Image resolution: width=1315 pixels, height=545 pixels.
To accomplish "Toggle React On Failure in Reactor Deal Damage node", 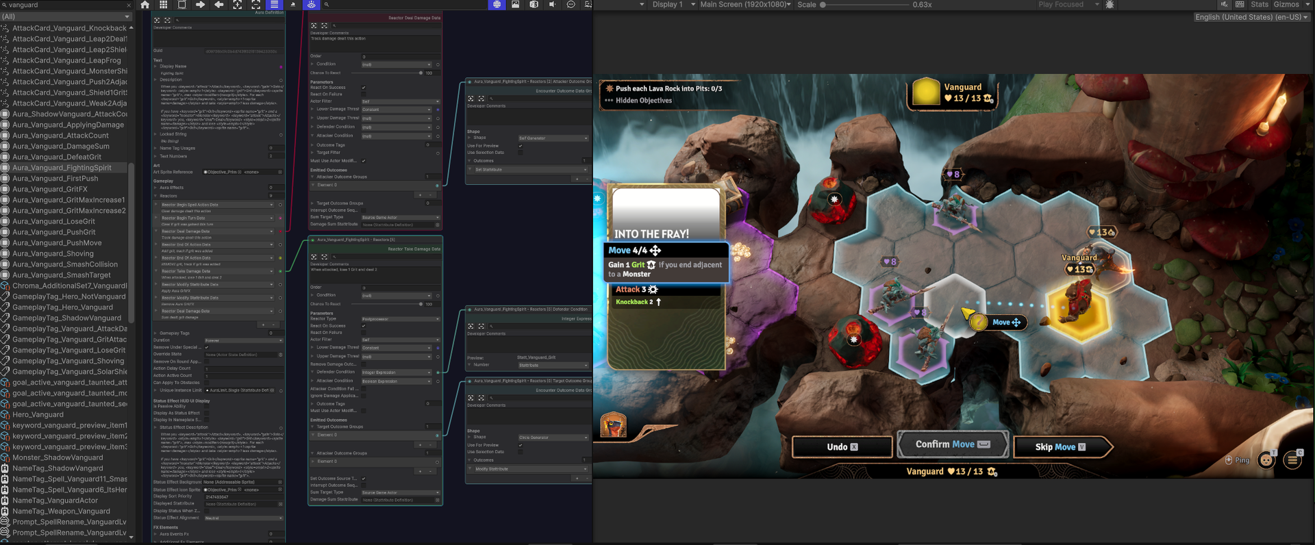I will [364, 94].
